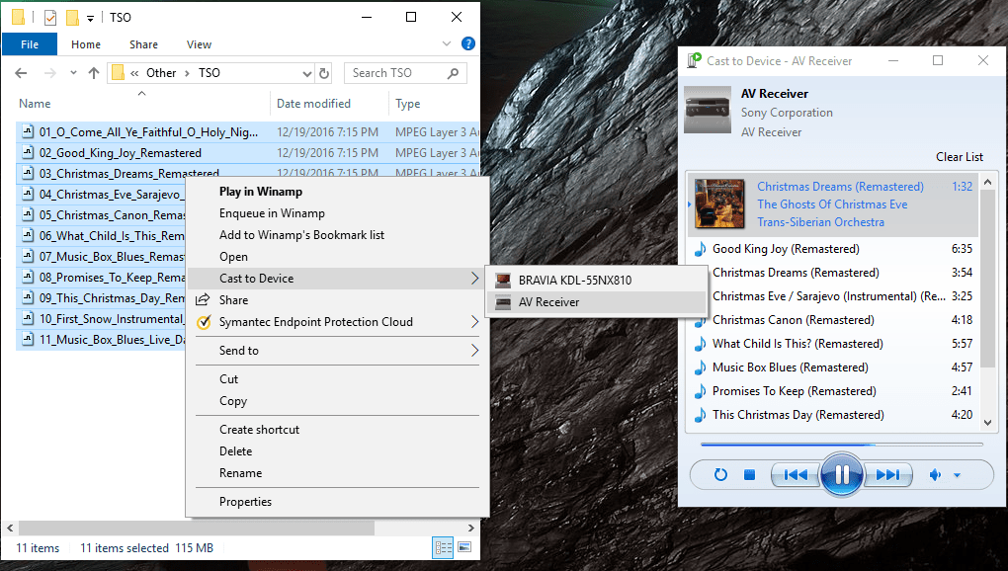Open address bar history dropdown

click(307, 74)
